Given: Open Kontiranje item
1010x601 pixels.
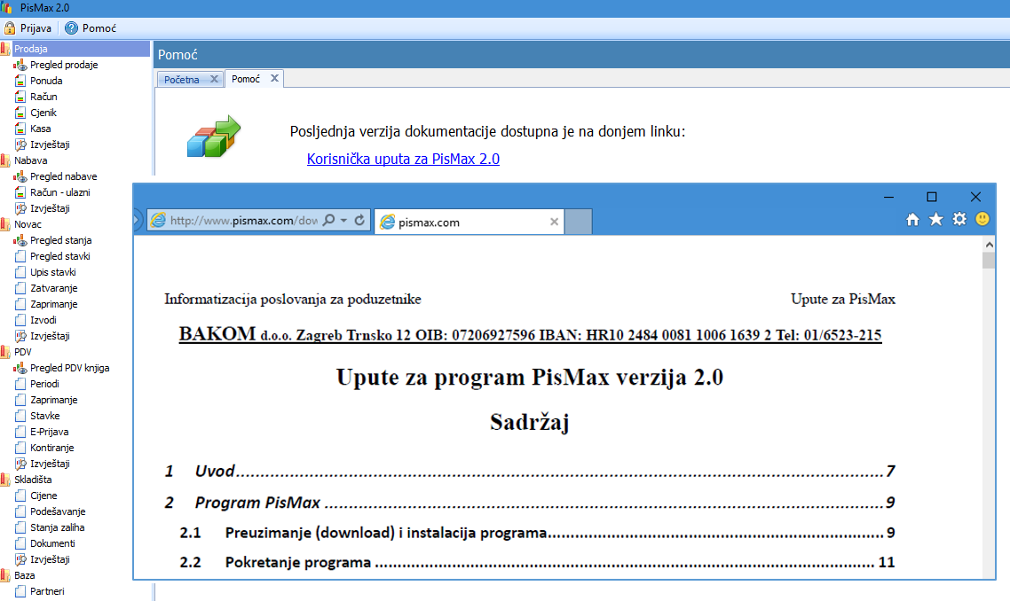Looking at the screenshot, I should pos(51,448).
